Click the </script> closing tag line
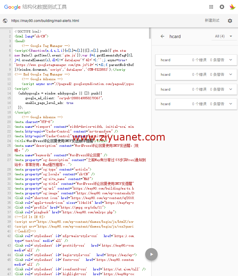The width and height of the screenshot is (238, 276). [x=22, y=112]
